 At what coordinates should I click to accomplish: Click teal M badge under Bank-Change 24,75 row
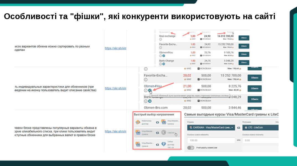point(164,64)
